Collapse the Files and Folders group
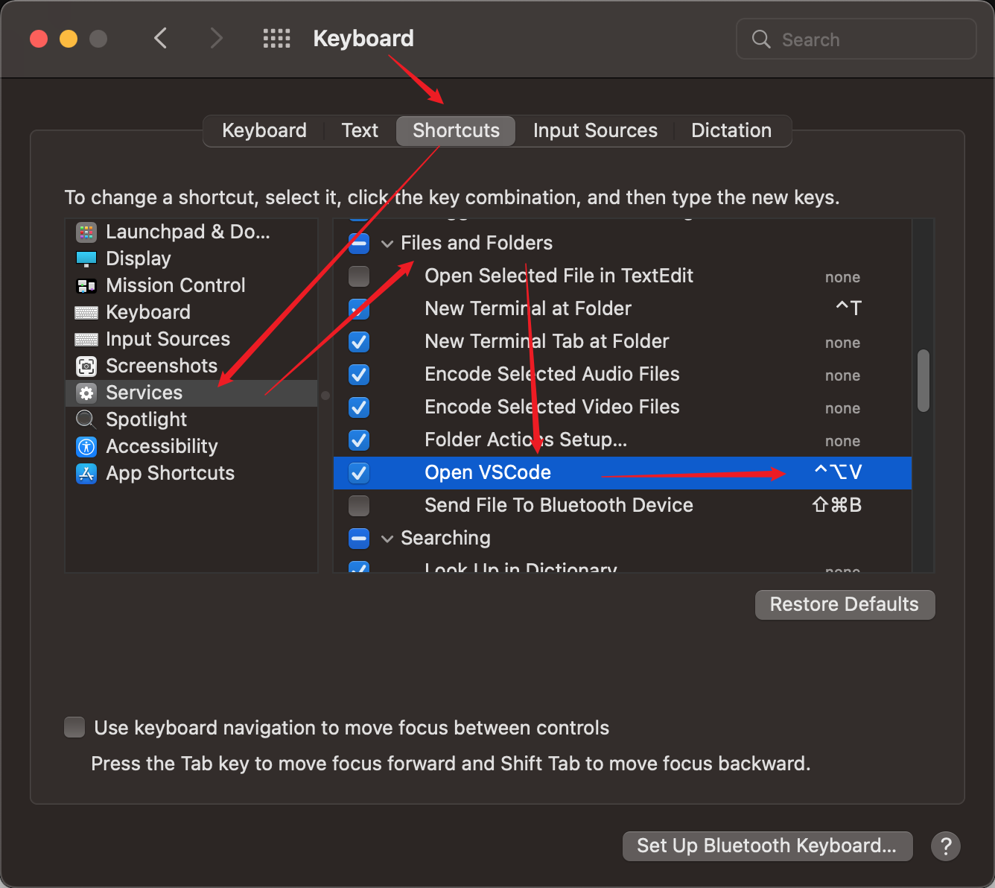This screenshot has height=888, width=995. [x=387, y=244]
